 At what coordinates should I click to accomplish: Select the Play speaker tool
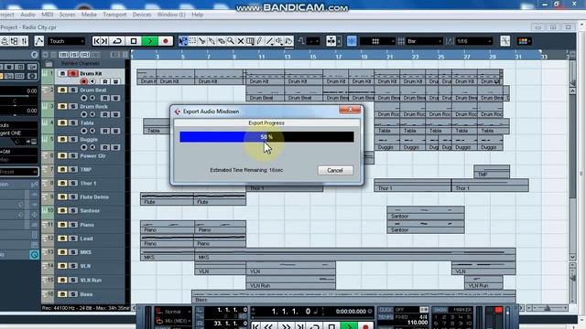(x=279, y=41)
